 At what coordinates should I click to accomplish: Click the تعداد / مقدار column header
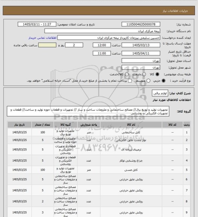tap(42, 125)
